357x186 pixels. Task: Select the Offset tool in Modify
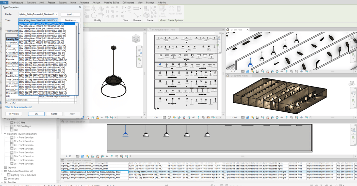coord(86,8)
